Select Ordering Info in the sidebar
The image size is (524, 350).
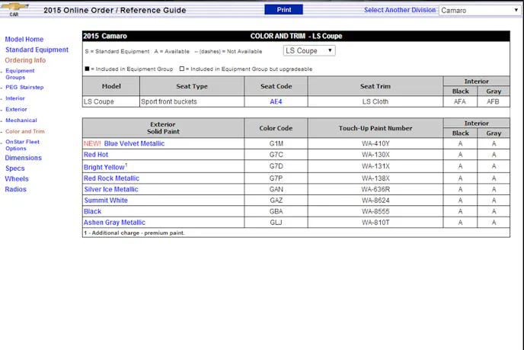[25, 60]
